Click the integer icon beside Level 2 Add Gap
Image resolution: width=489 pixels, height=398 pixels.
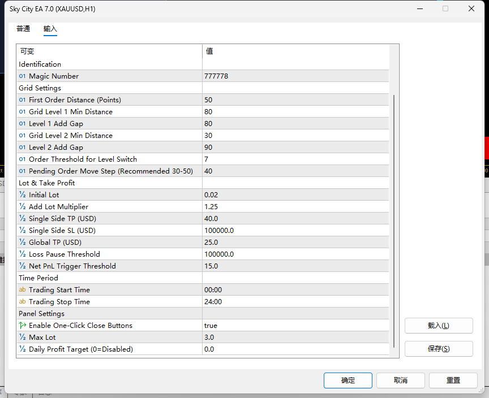click(x=22, y=147)
